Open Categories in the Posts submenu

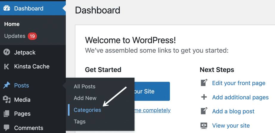(87, 110)
